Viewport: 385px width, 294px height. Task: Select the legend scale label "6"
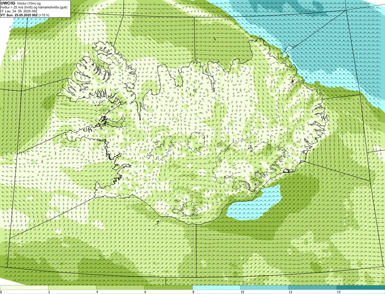coord(145,292)
